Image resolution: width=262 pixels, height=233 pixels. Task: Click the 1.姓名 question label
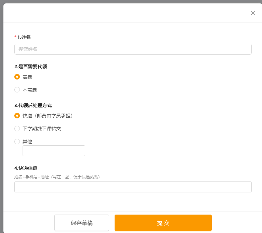click(24, 37)
